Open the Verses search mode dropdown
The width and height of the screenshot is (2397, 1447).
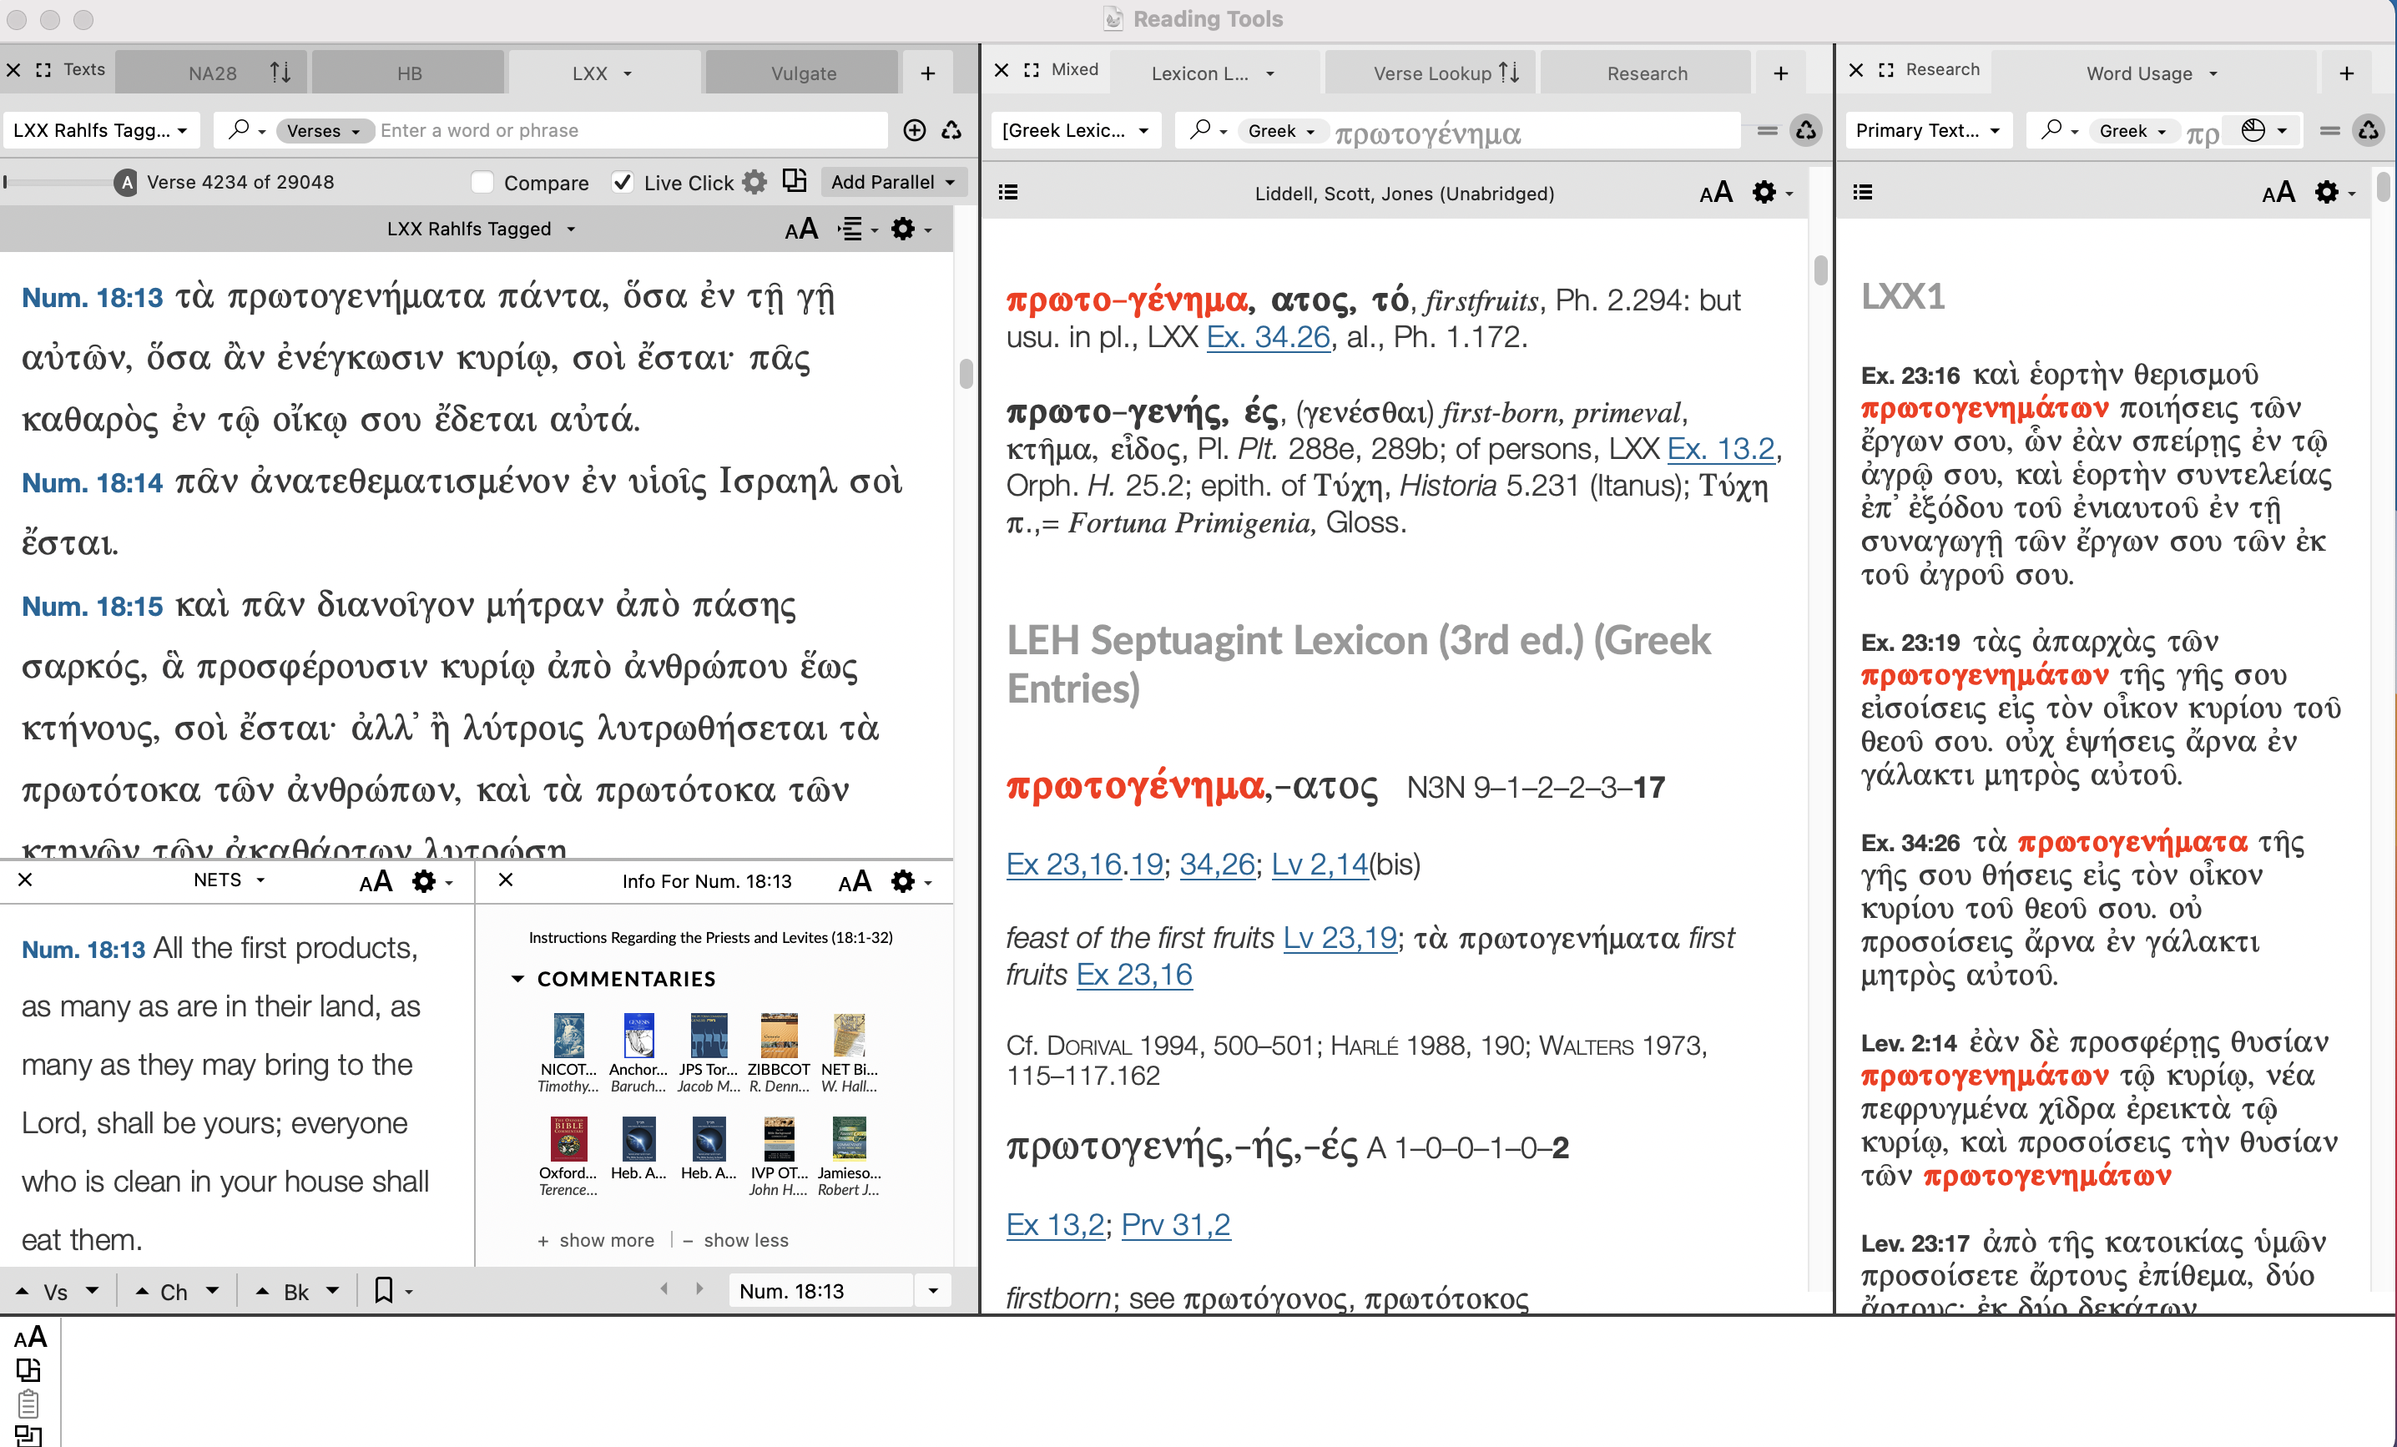click(x=324, y=130)
